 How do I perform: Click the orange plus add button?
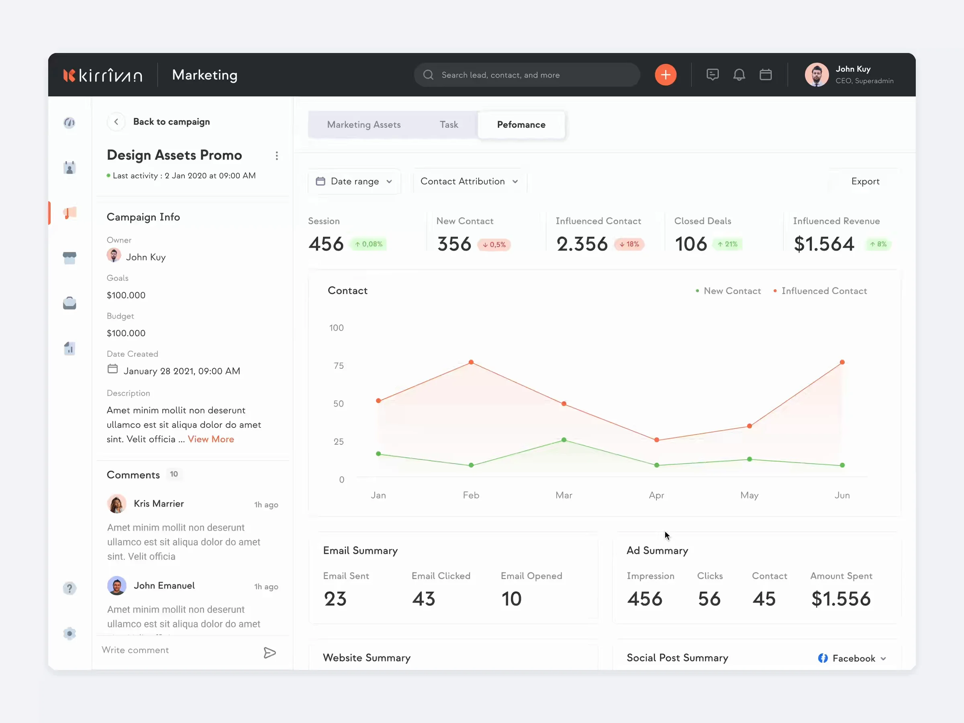[x=666, y=75]
